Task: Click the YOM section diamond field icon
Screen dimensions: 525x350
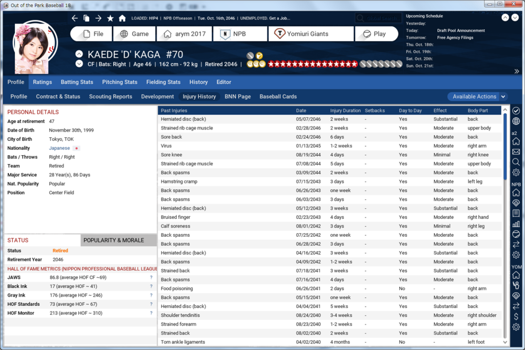Action: [516, 296]
